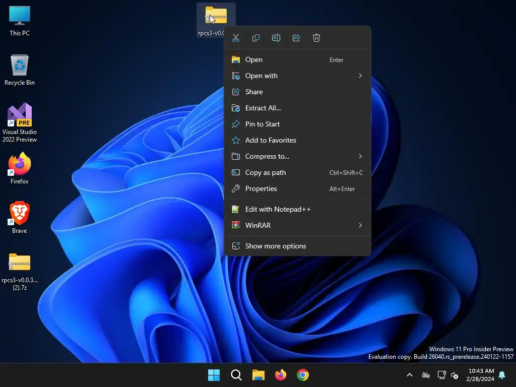Viewport: 516px width, 387px height.
Task: Open Properties from context menu
Action: coord(297,188)
